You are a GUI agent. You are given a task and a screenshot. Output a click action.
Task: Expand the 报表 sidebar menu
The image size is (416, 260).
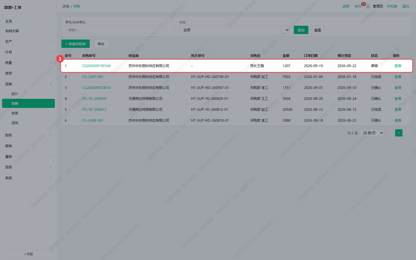click(x=28, y=146)
